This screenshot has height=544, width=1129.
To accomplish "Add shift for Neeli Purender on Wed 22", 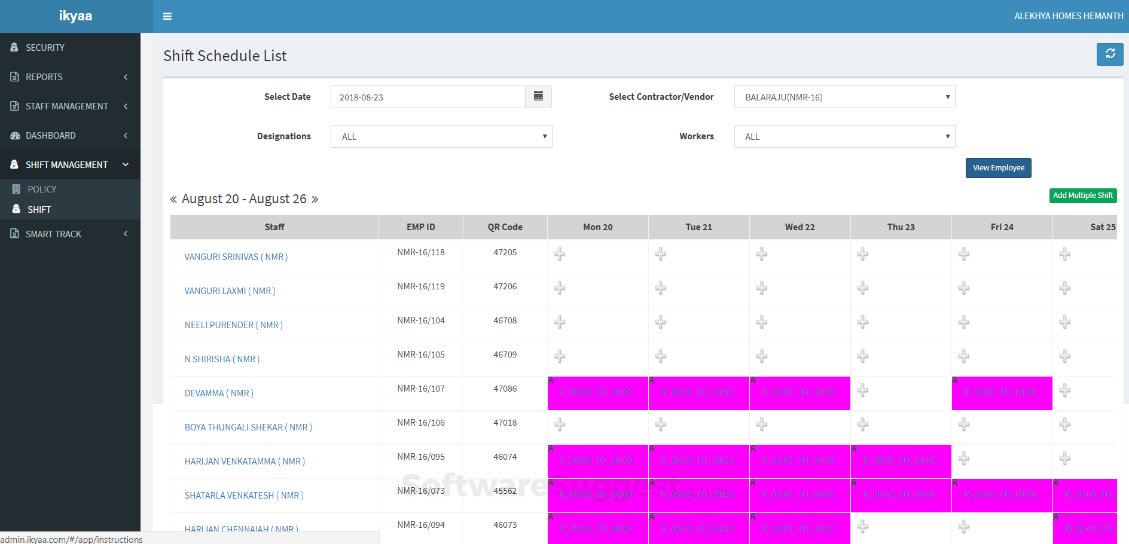I will [x=761, y=322].
